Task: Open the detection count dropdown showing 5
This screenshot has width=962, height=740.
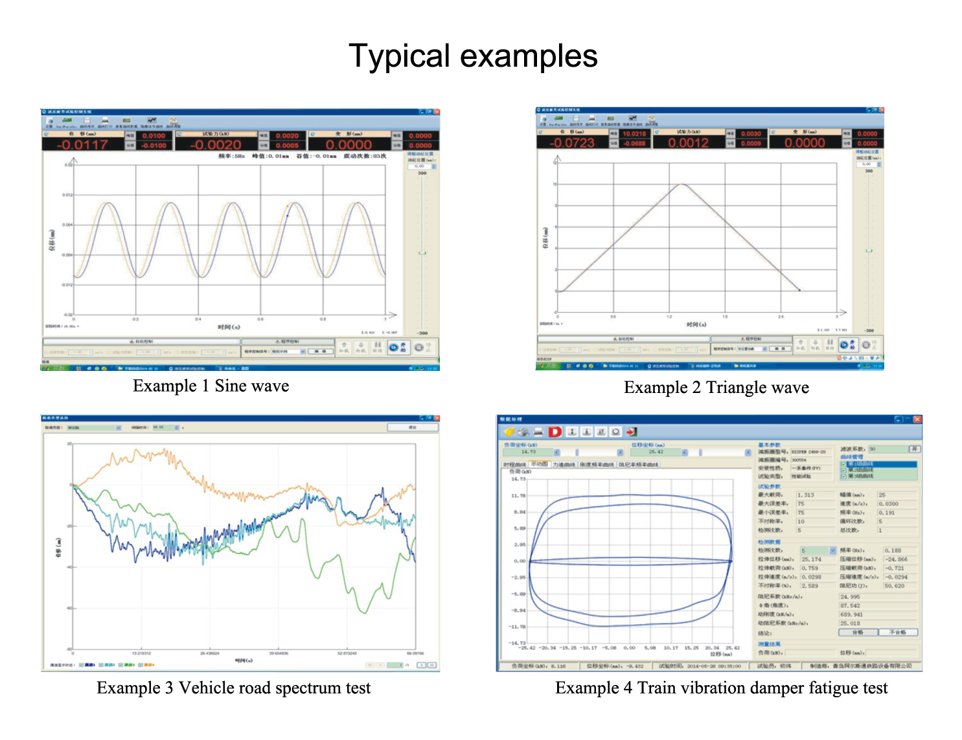Action: point(832,551)
